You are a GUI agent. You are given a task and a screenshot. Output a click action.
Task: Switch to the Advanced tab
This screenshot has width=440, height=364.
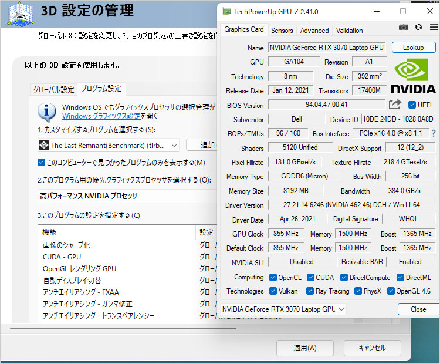(x=314, y=31)
